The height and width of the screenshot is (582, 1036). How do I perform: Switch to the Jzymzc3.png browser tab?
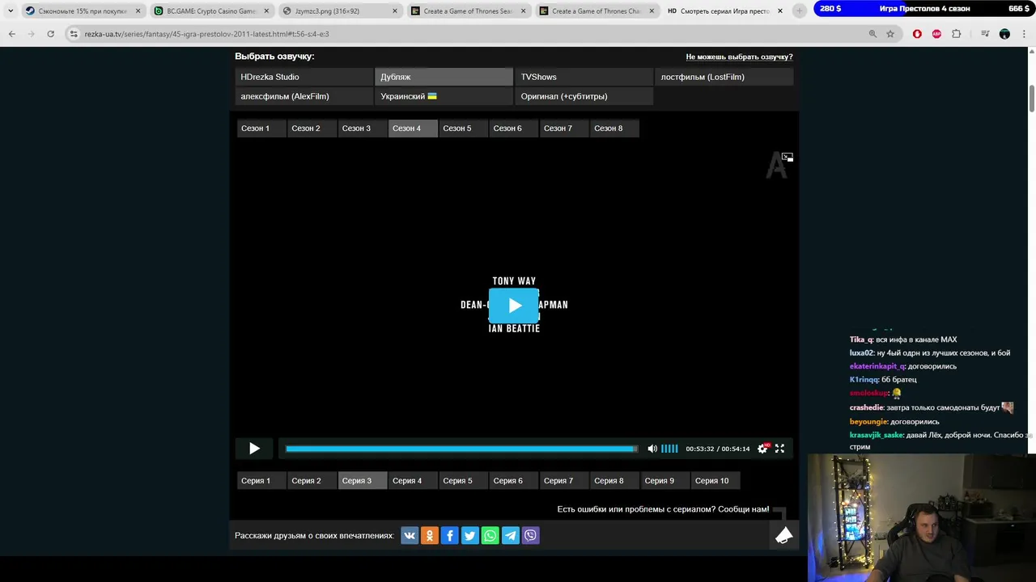(340, 11)
